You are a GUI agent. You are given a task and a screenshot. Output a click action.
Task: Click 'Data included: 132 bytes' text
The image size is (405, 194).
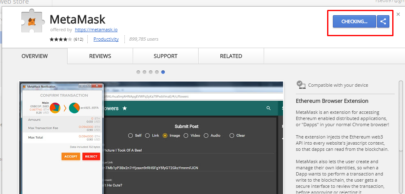pyautogui.click(x=85, y=147)
